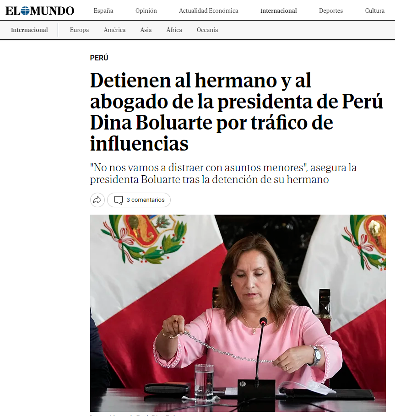Switch to the Asia subsection

click(x=146, y=30)
